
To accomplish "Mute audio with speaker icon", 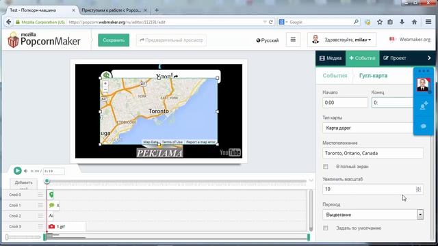I will 25,171.
